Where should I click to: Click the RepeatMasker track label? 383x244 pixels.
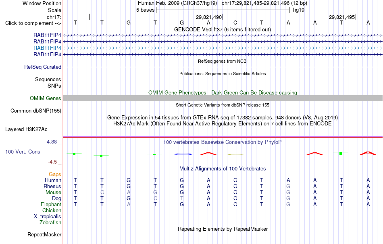[x=44, y=234]
